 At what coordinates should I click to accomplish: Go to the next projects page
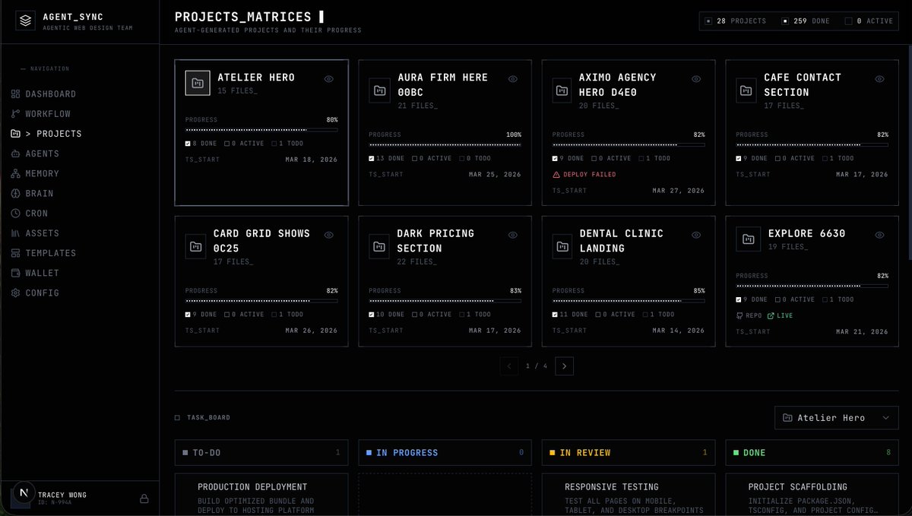564,366
